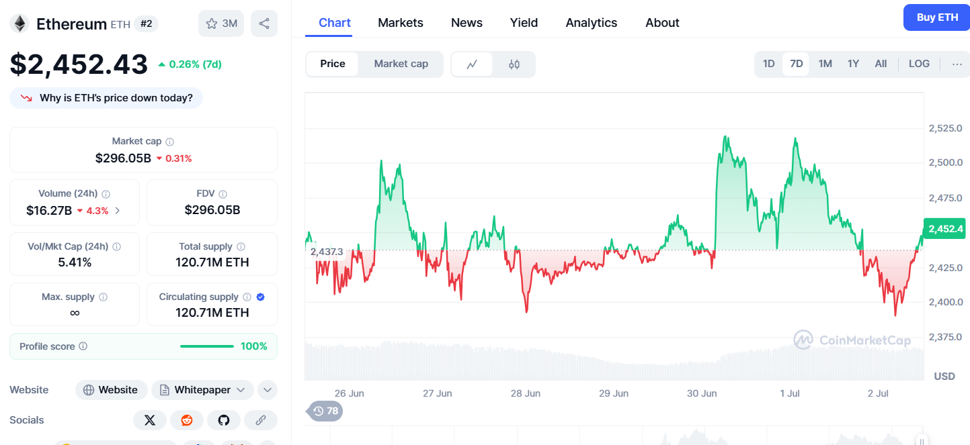The height and width of the screenshot is (445, 970).
Task: Open the chart's more options ellipsis menu
Action: tap(957, 64)
